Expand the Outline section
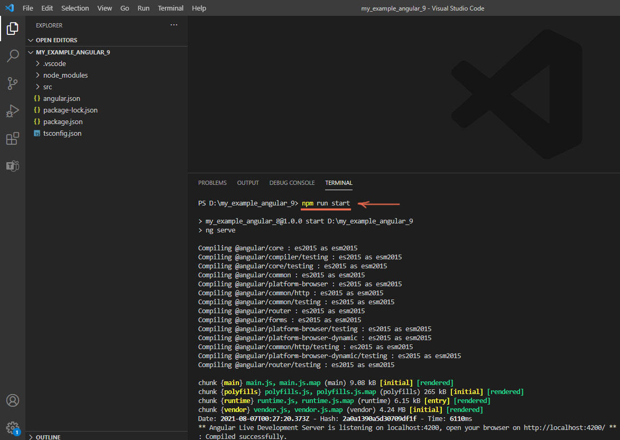 click(x=48, y=437)
